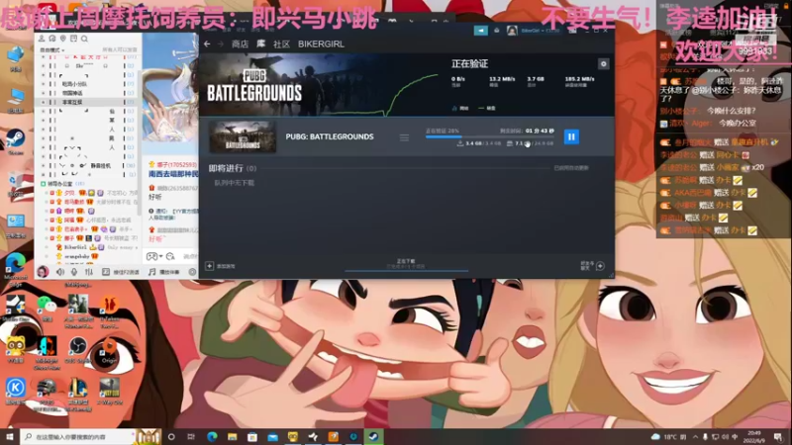The height and width of the screenshot is (445, 792).
Task: Click the PUBG: BATTLEGROUNDS title text
Action: tap(330, 136)
